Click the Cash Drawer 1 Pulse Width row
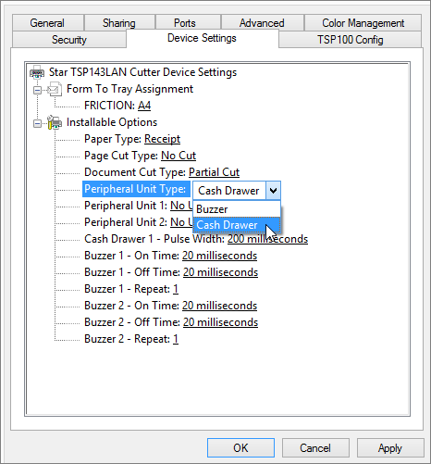Screen dimensions: 431x464 [196, 239]
